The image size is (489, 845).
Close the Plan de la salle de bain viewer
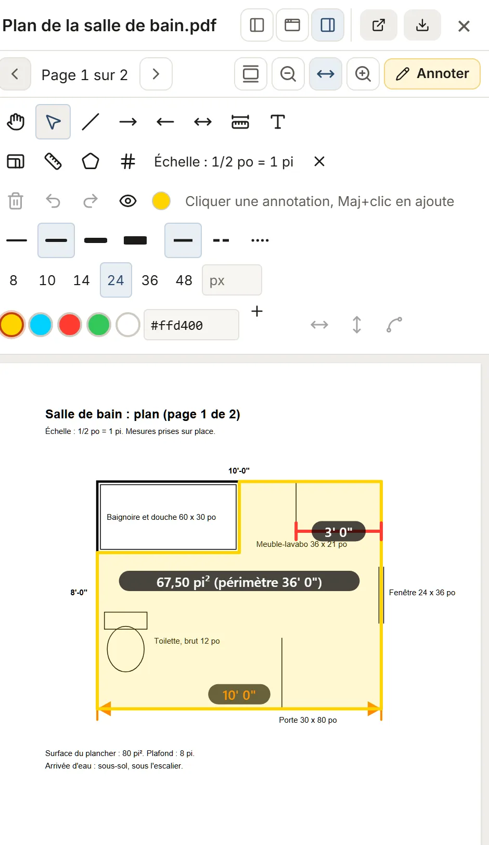464,26
